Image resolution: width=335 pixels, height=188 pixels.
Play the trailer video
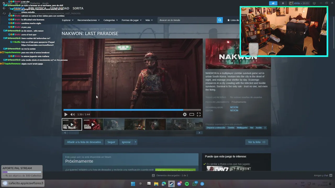pyautogui.click(x=66, y=114)
